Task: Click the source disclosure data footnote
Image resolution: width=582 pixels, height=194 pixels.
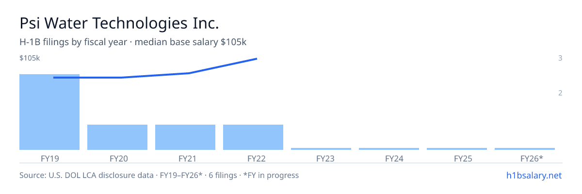Action: pyautogui.click(x=159, y=175)
